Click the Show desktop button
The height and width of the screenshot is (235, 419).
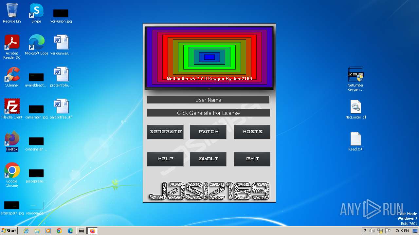point(416,231)
